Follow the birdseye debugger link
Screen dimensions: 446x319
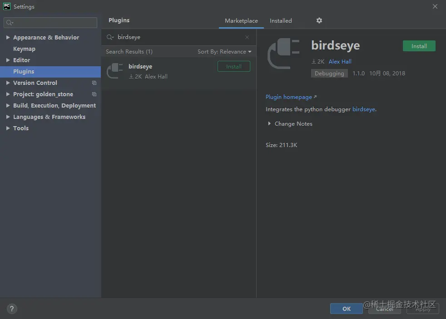click(363, 109)
